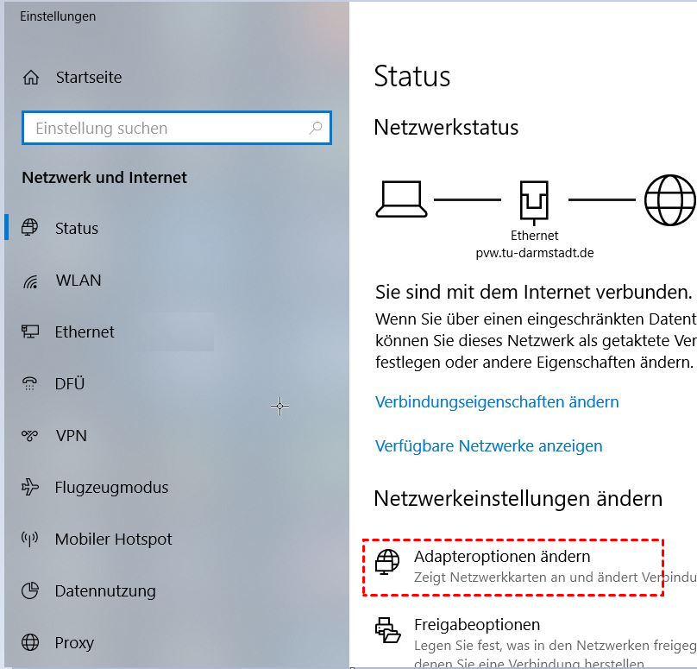This screenshot has width=697, height=669.
Task: Select the Status globe icon in sidebar
Action: click(30, 227)
